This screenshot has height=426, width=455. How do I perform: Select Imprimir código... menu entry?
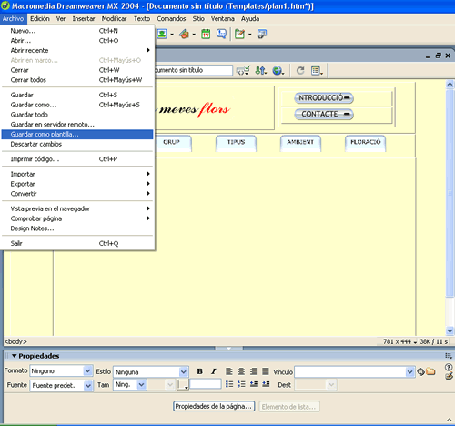[77, 158]
